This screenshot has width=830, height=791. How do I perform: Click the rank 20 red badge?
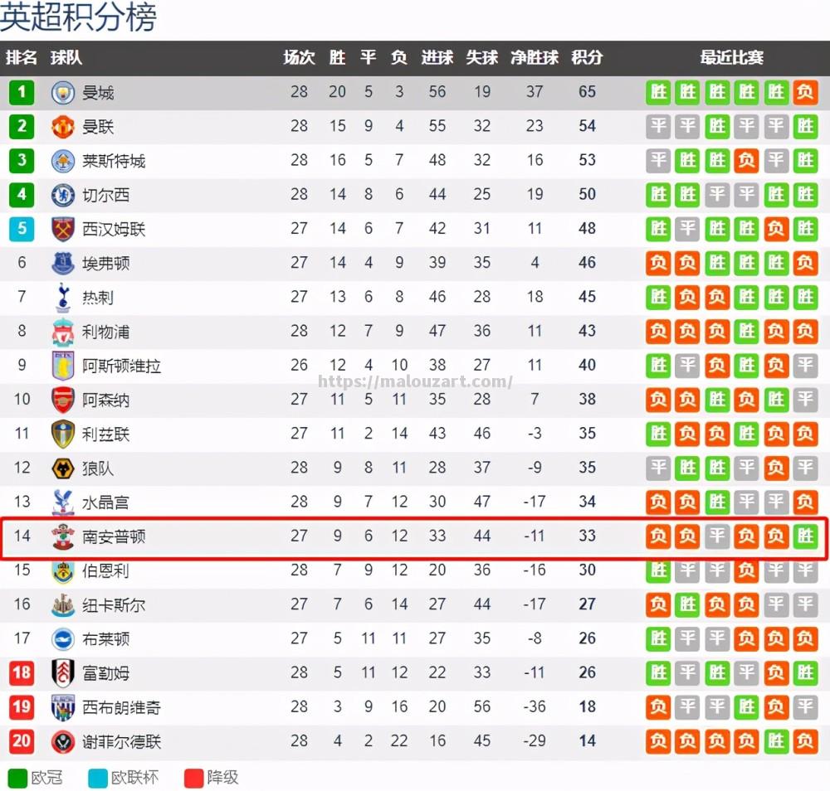(x=22, y=741)
